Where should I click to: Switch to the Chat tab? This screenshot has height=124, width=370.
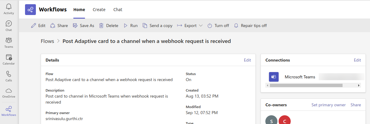[118, 10]
